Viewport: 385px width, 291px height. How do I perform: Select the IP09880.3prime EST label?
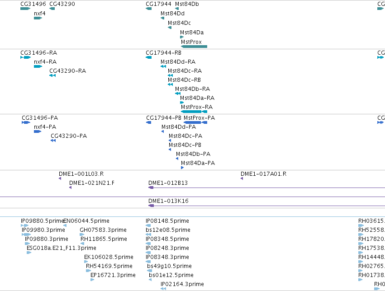(x=47, y=239)
